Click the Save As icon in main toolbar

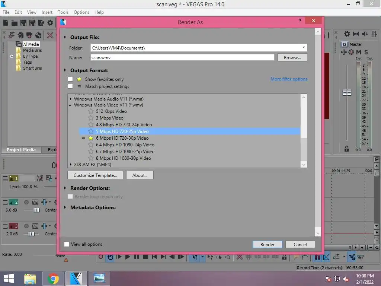pos(32,23)
